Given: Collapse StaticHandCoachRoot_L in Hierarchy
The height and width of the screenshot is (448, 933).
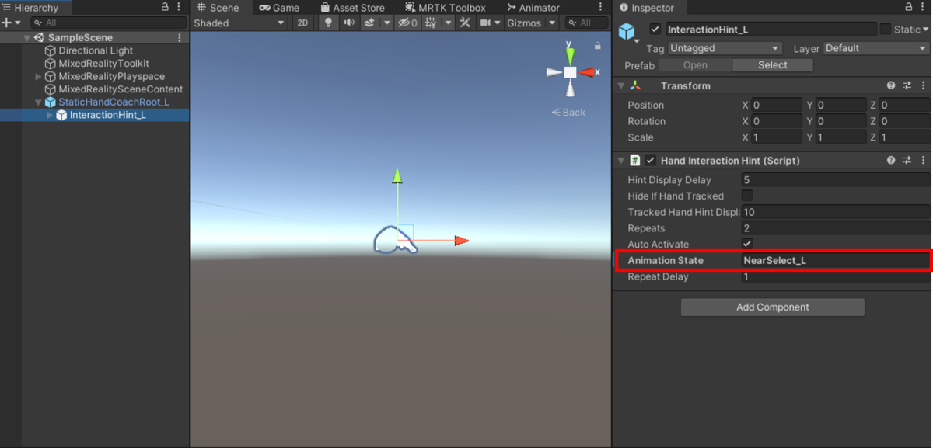Looking at the screenshot, I should pos(39,102).
